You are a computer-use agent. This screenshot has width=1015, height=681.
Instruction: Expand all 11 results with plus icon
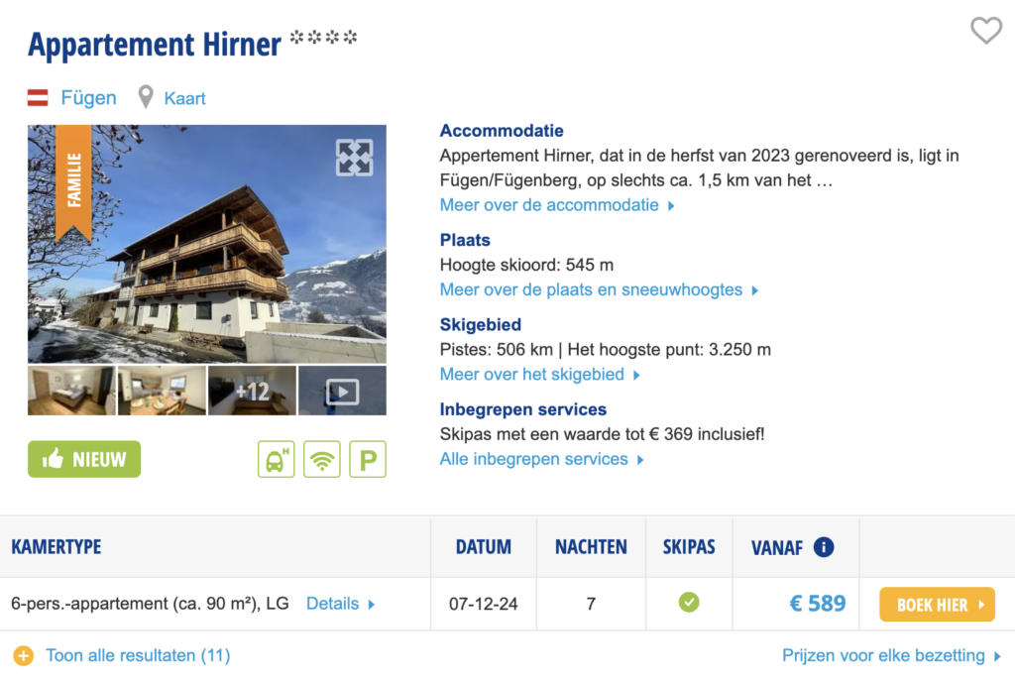25,655
